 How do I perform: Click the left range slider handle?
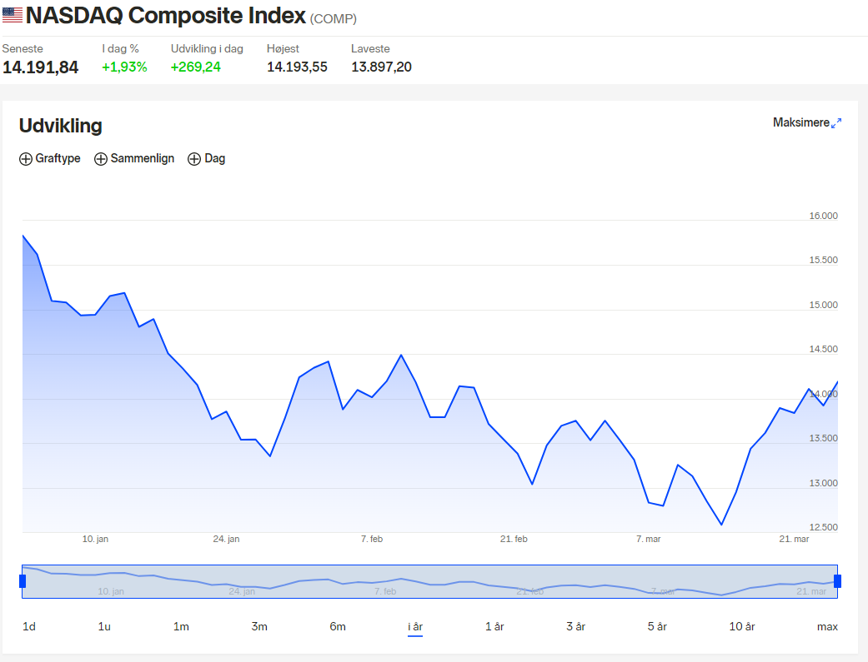pyautogui.click(x=23, y=581)
